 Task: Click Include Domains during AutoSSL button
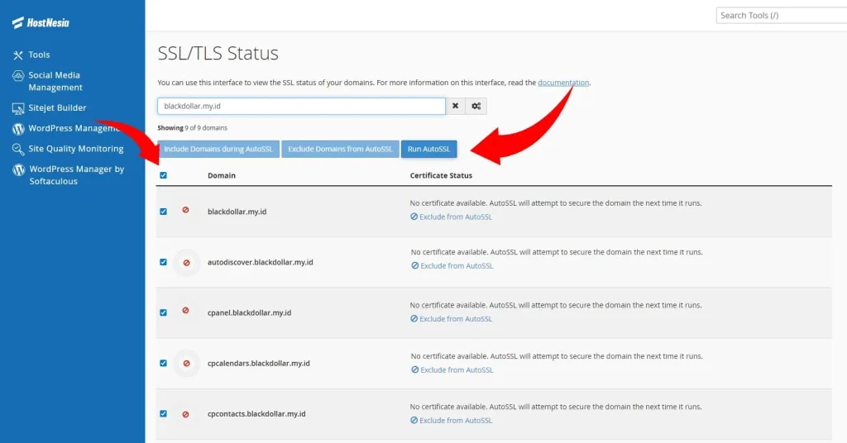click(218, 149)
